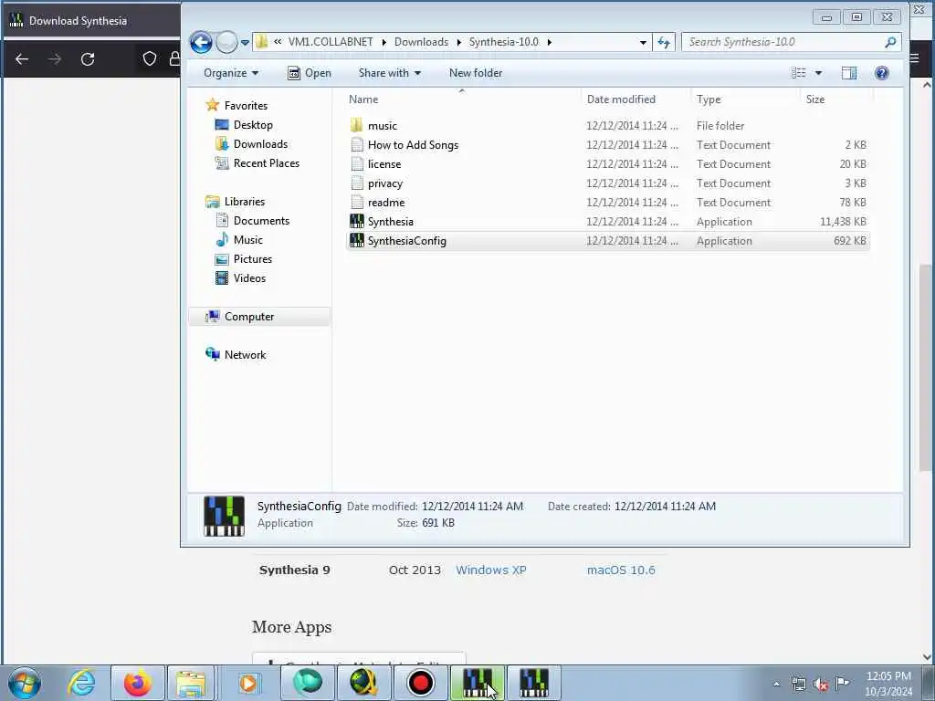Go back using the Explorer back arrow

pos(201,42)
